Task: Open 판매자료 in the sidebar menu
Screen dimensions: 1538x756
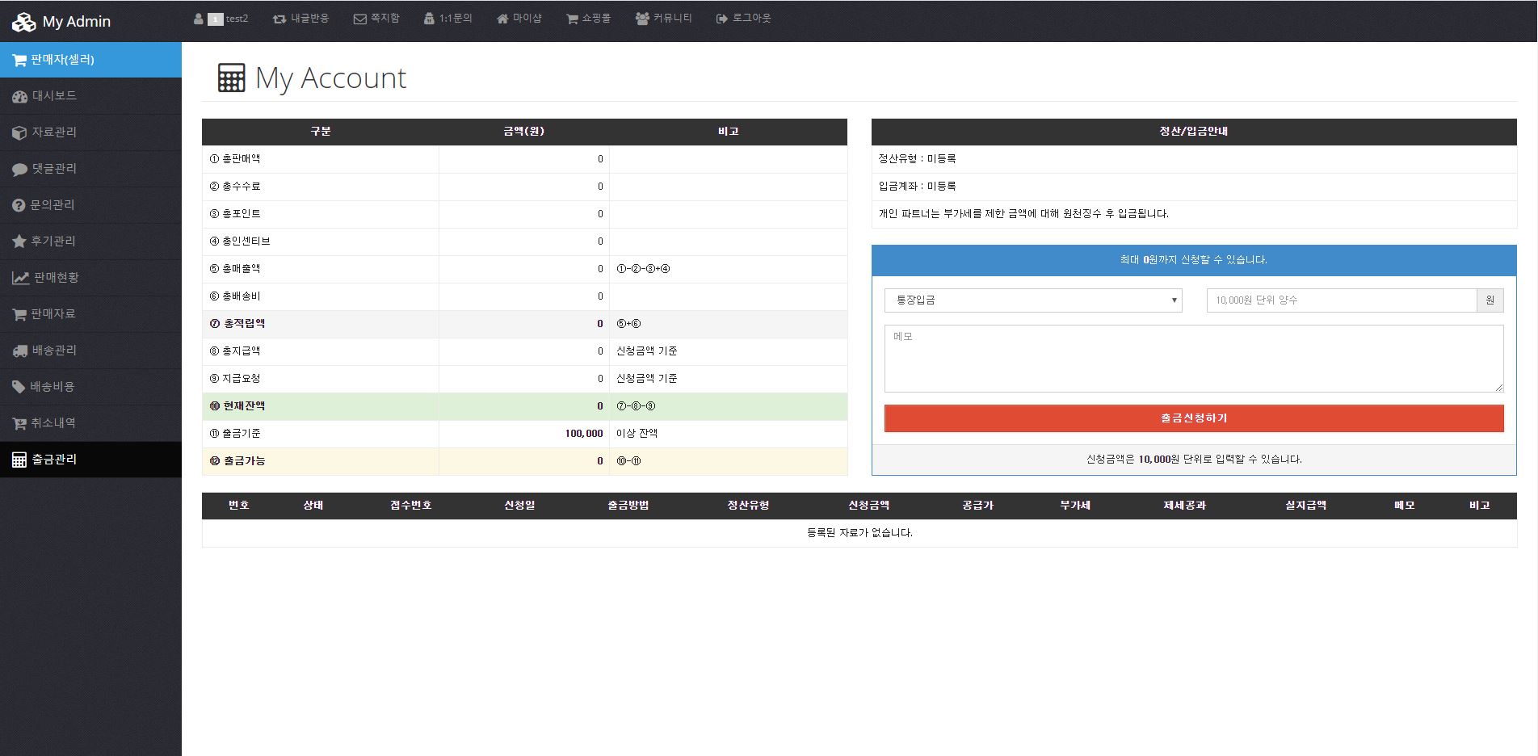Action: coord(53,314)
